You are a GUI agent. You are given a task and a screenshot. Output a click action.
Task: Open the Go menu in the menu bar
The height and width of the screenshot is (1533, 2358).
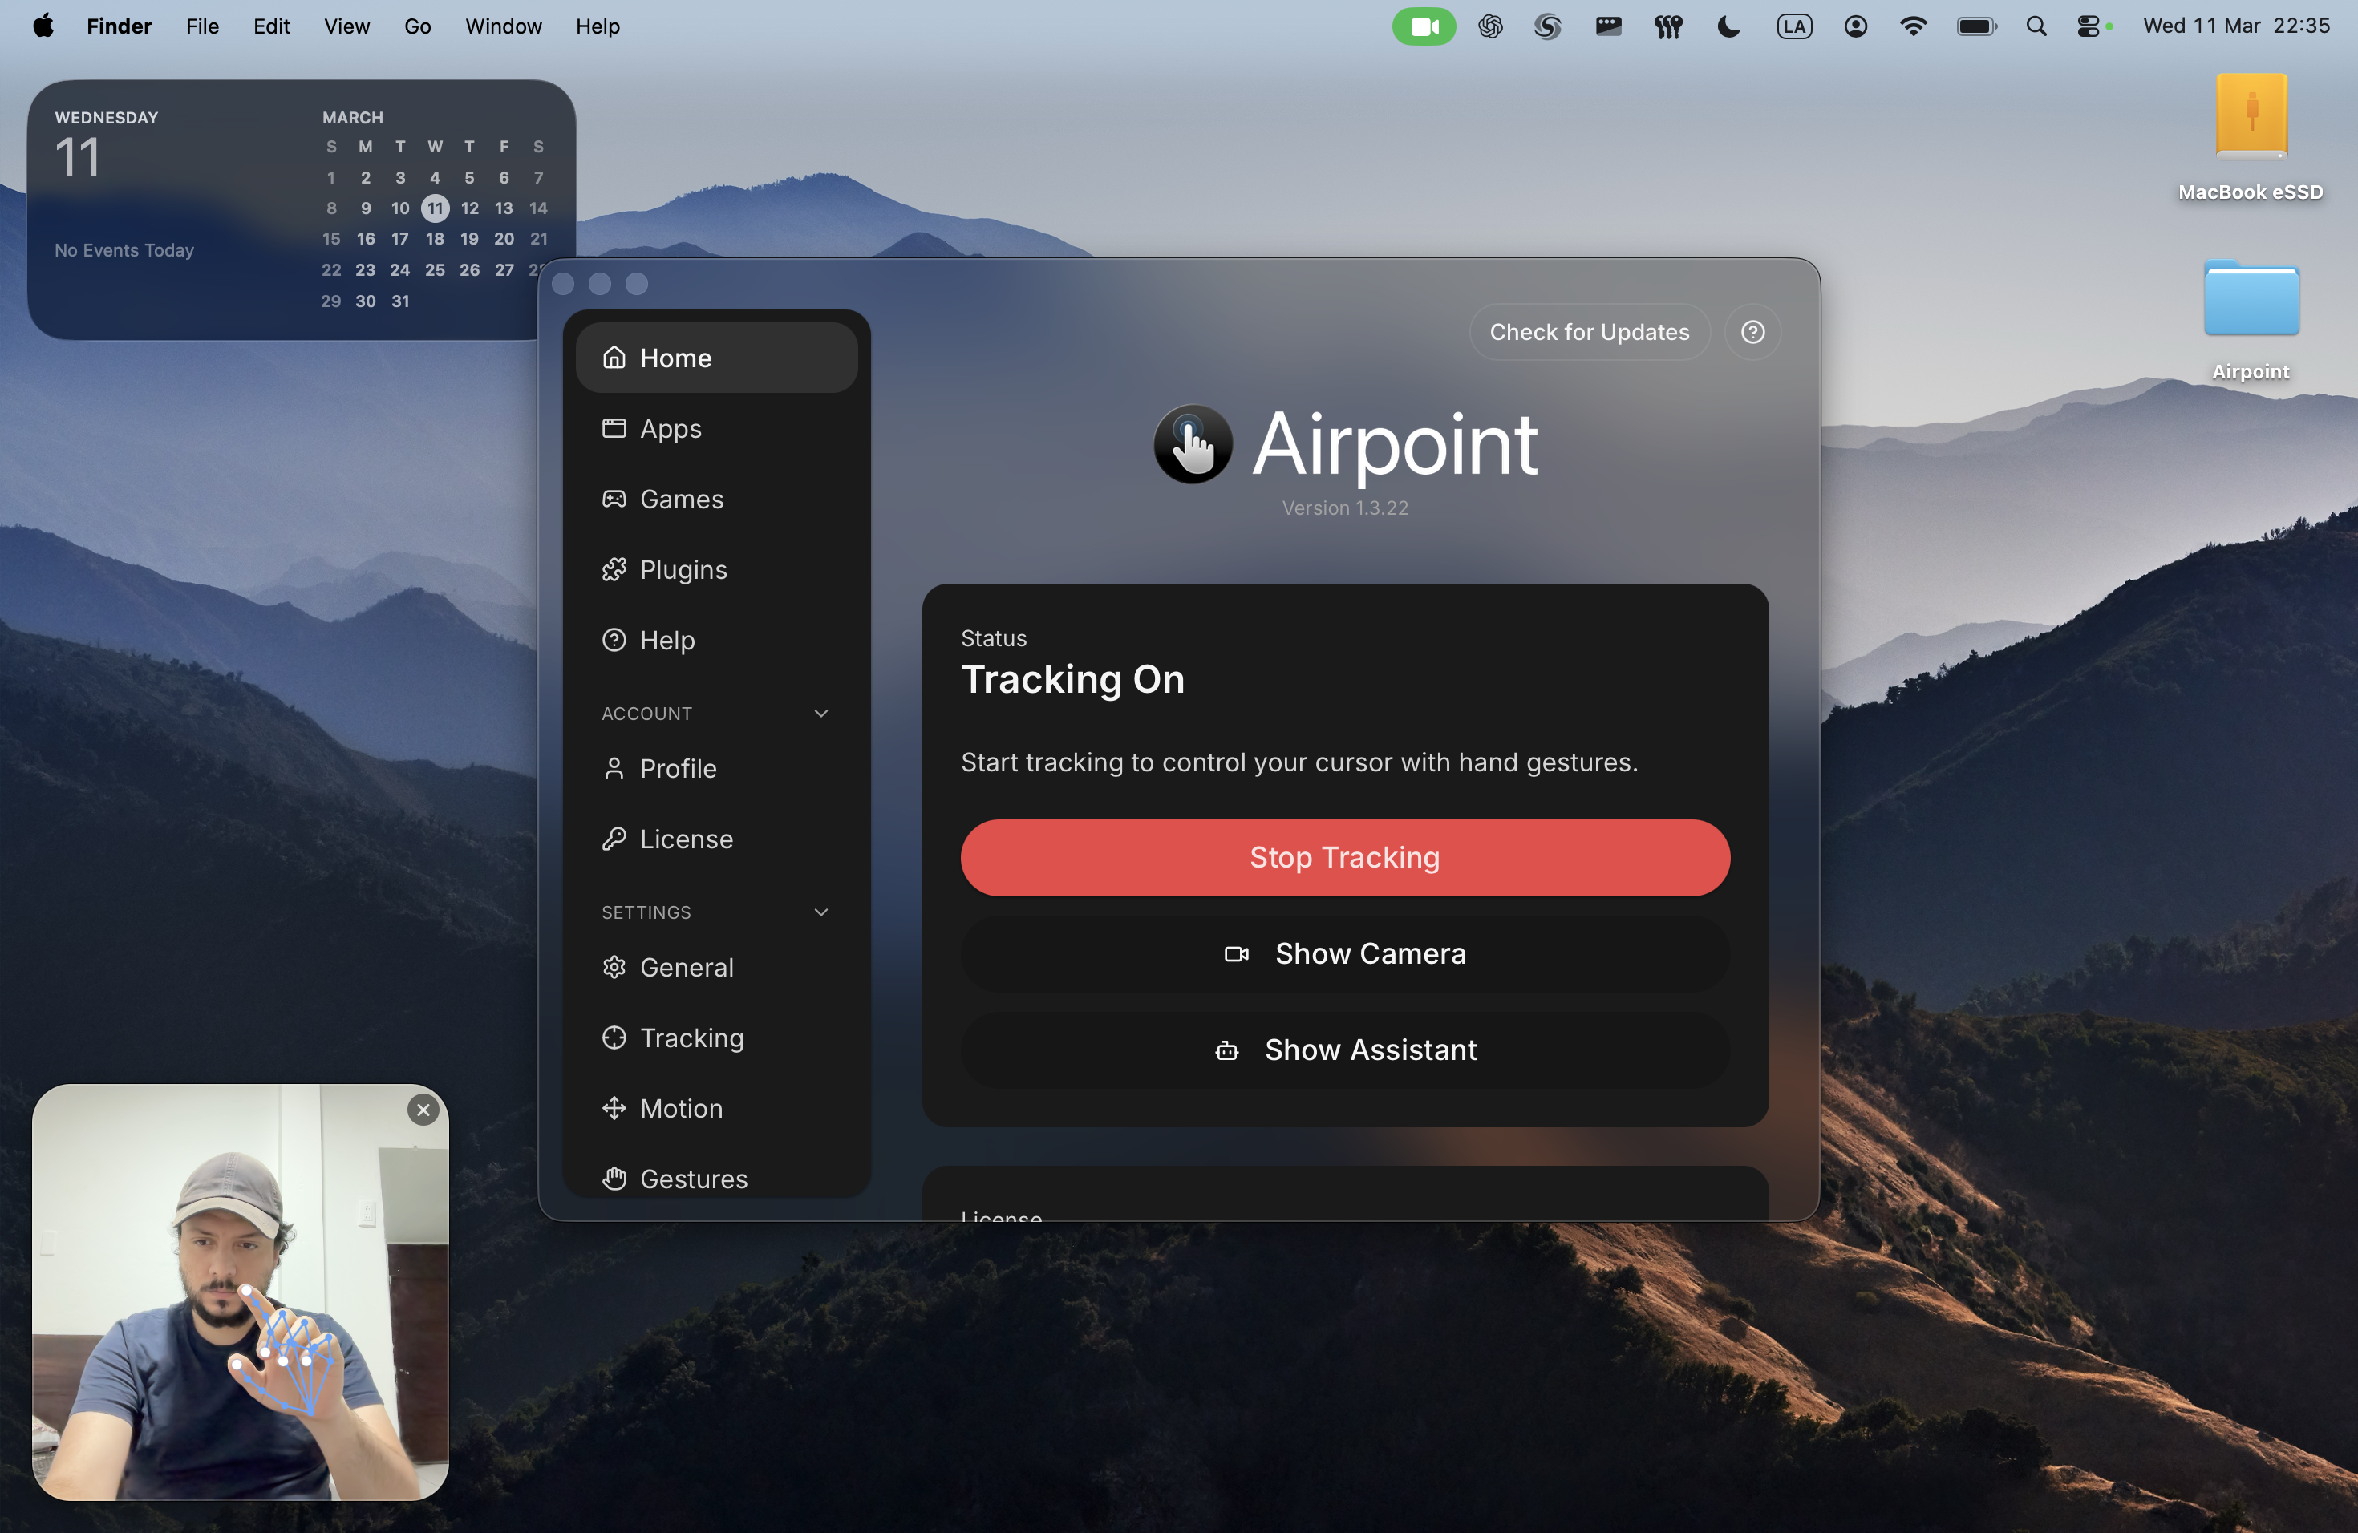pyautogui.click(x=417, y=26)
